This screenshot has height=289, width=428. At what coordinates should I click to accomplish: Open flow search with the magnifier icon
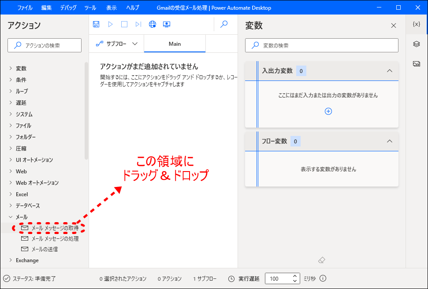[x=224, y=24]
